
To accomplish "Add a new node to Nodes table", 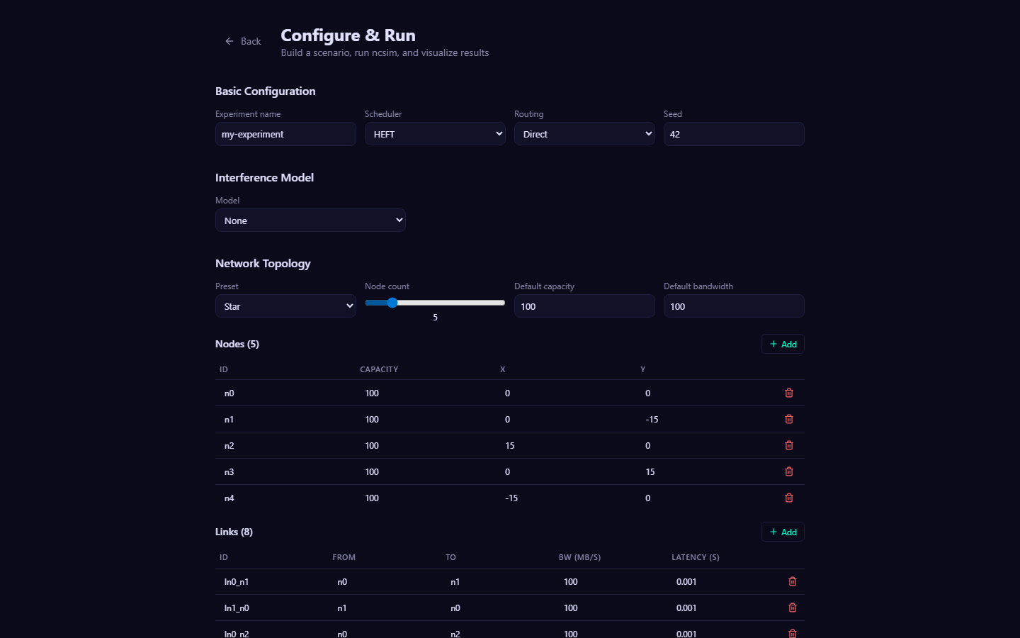I will (782, 344).
